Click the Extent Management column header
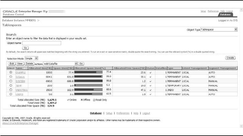The image size is (243, 136). tap(194, 68)
